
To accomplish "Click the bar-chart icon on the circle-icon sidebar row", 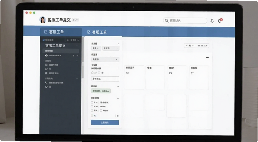I will [77, 56].
